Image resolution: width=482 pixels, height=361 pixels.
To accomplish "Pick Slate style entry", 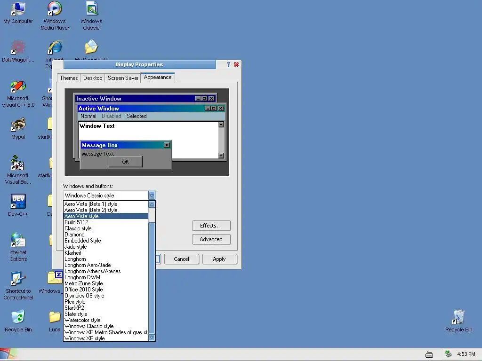I will (x=106, y=314).
